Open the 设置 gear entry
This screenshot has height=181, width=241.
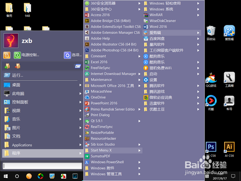pyautogui.click(x=172, y=80)
